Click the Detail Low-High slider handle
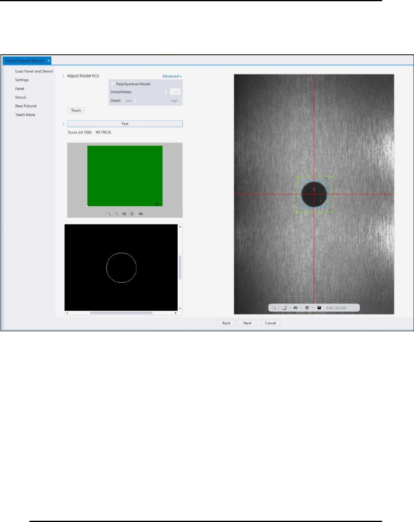 point(136,101)
